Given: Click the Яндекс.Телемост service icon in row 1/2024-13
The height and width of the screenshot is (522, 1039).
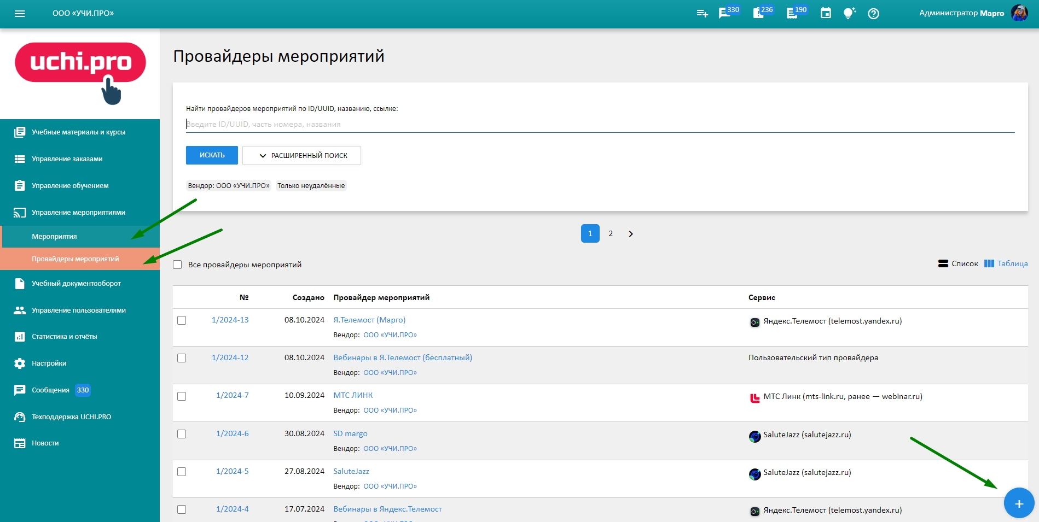Looking at the screenshot, I should [754, 322].
